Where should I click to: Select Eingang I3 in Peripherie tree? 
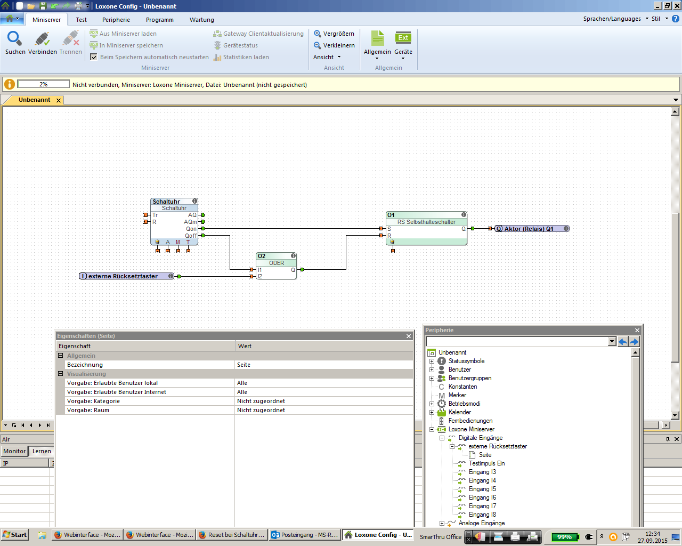point(482,472)
